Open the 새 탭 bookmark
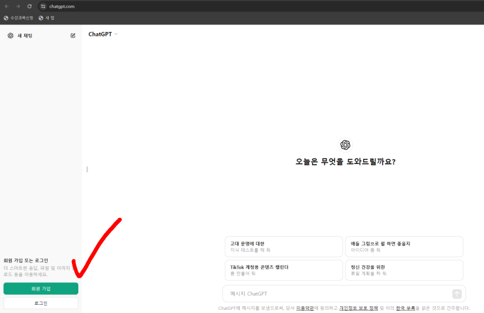 pyautogui.click(x=46, y=18)
